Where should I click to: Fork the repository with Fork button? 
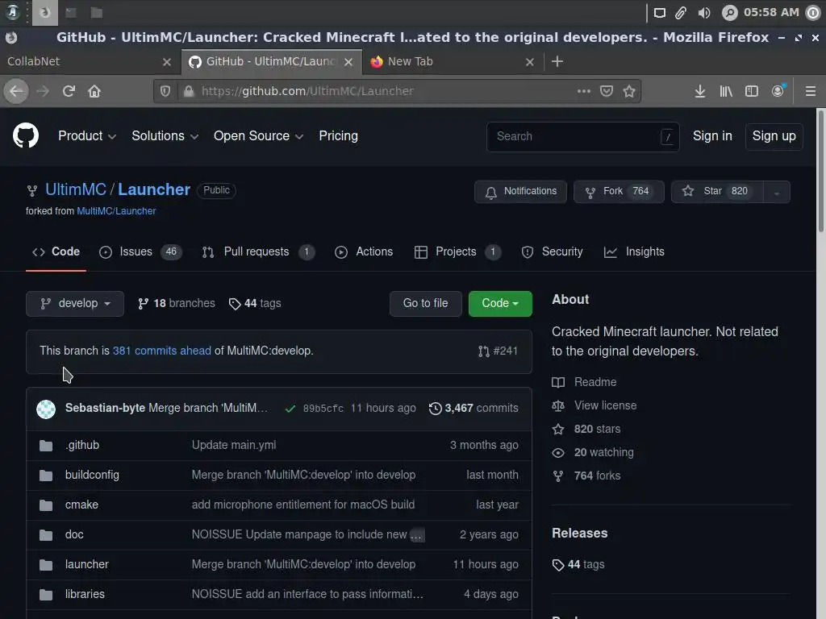[x=619, y=192]
